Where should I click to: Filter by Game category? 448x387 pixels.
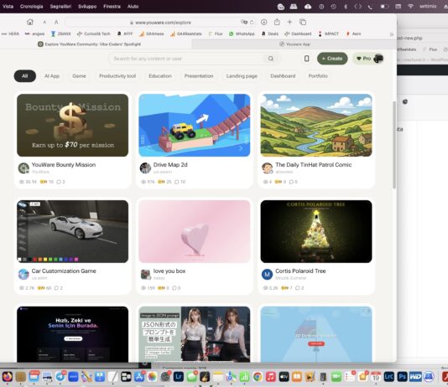79,76
